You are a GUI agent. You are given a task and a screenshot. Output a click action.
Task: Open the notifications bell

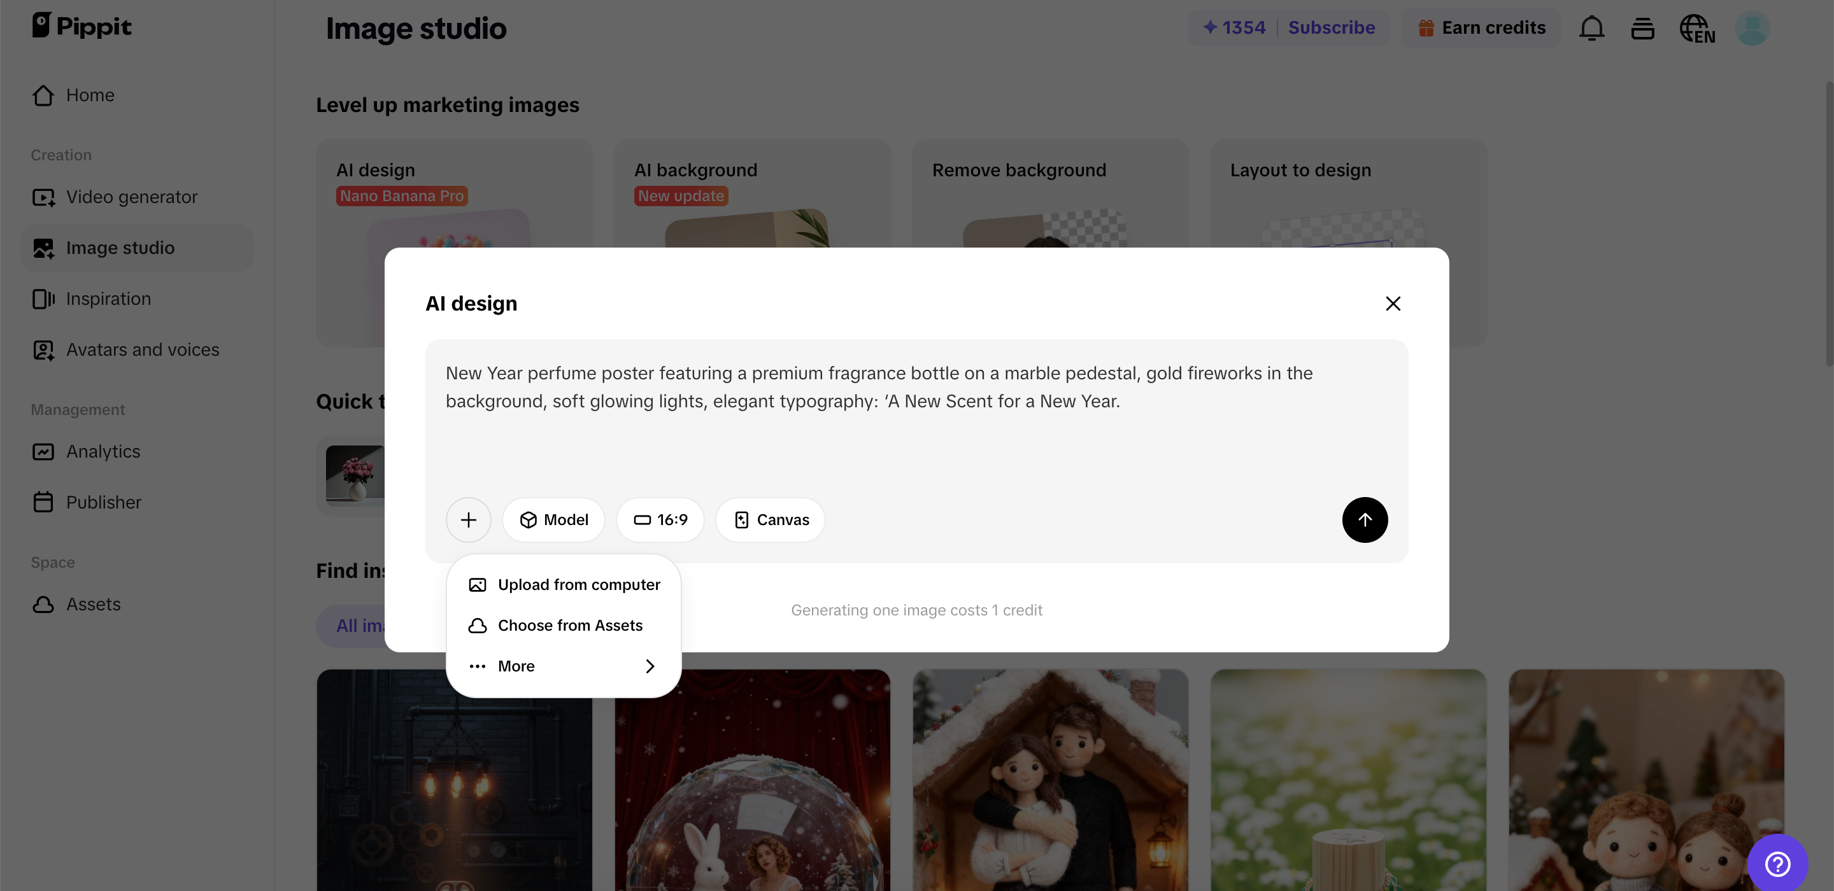1591,29
